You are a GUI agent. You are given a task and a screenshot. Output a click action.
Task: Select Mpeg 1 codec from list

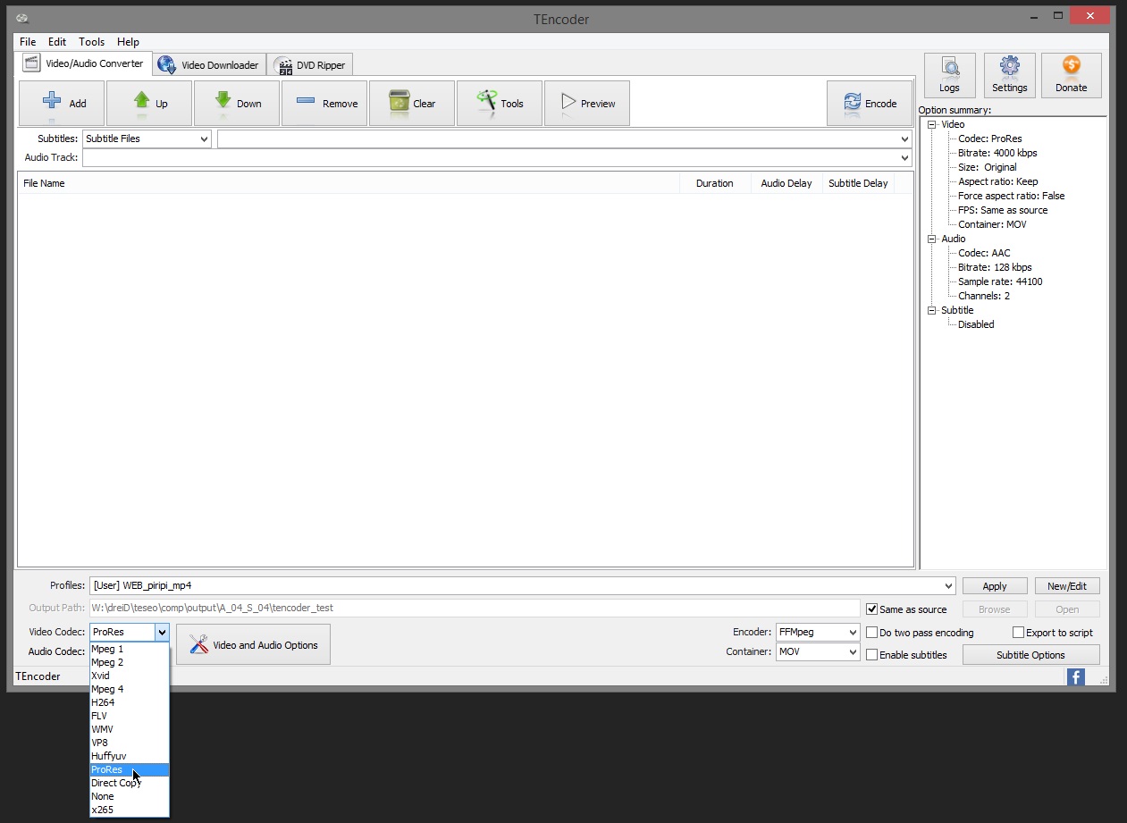coord(129,649)
